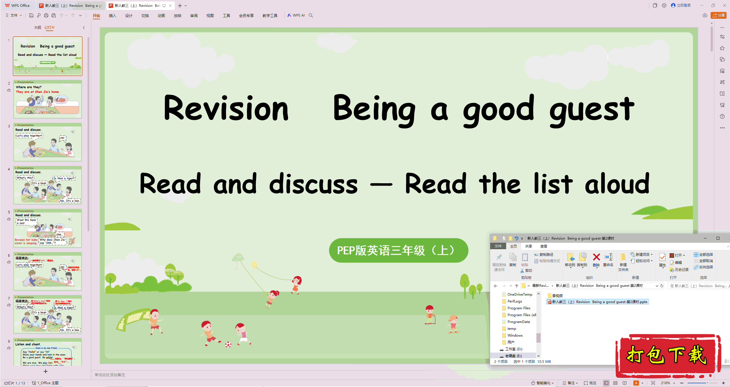Switch to Normal view in status bar
Image resolution: width=730 pixels, height=387 pixels.
point(606,383)
